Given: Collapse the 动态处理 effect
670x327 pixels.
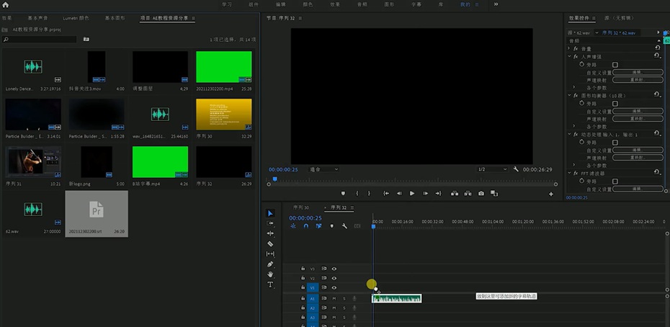Looking at the screenshot, I should coord(569,134).
